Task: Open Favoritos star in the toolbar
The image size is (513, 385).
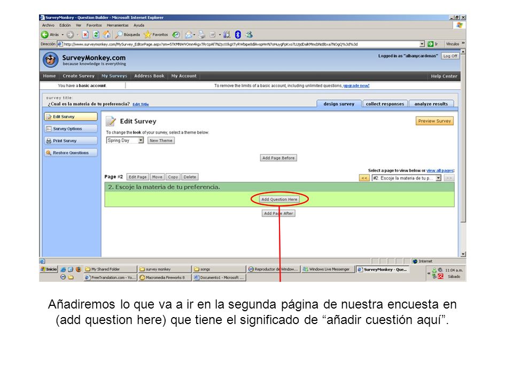Action: pos(156,34)
